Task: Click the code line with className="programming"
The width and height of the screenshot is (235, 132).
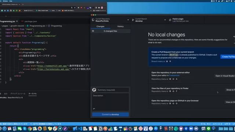Action: 30,49
